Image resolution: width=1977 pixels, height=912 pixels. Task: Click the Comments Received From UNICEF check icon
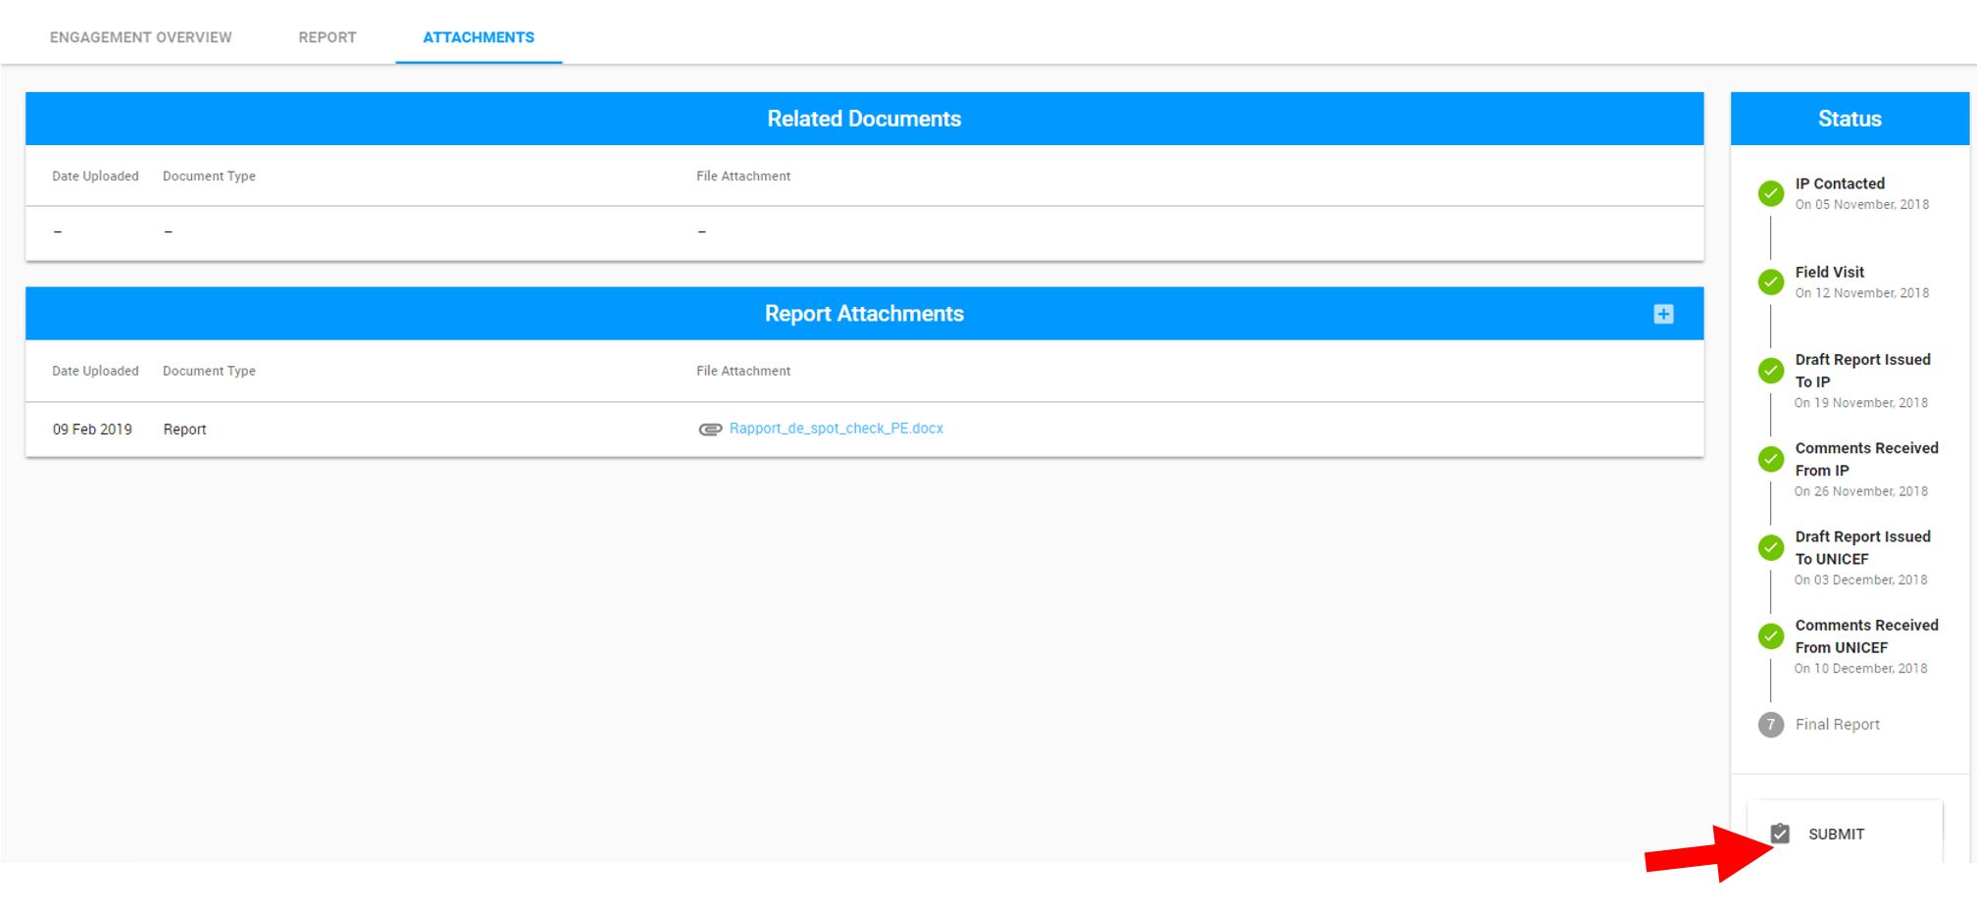pyautogui.click(x=1770, y=636)
